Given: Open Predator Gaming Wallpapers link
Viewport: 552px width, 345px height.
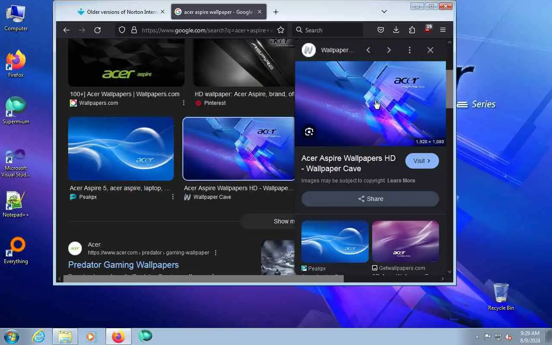Looking at the screenshot, I should pos(123,265).
